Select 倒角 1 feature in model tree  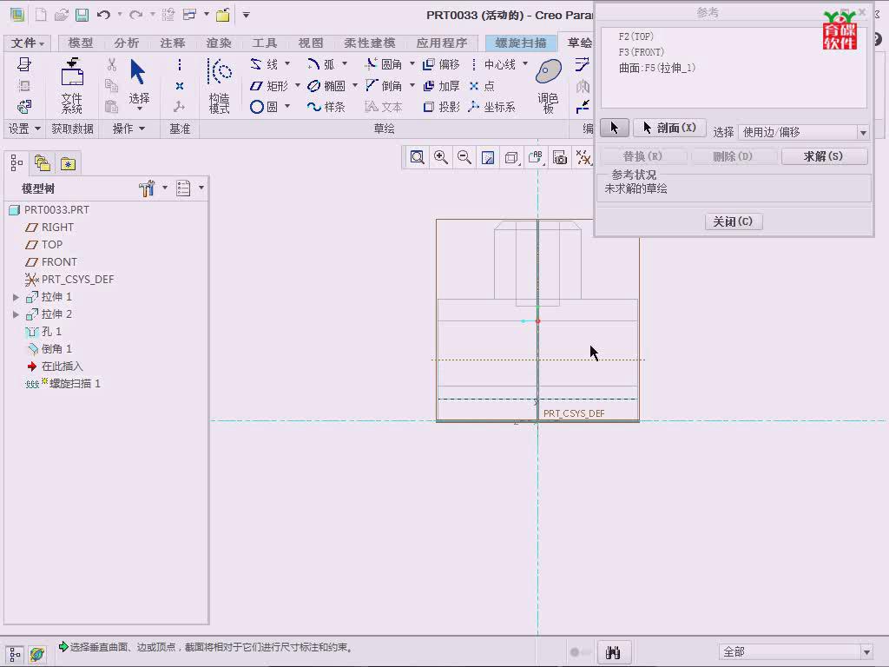pyautogui.click(x=49, y=349)
